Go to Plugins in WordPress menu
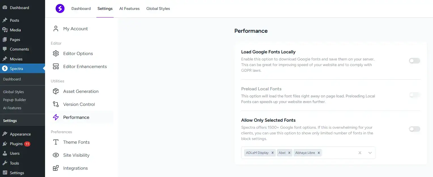The height and width of the screenshot is (177, 433). (x=16, y=144)
